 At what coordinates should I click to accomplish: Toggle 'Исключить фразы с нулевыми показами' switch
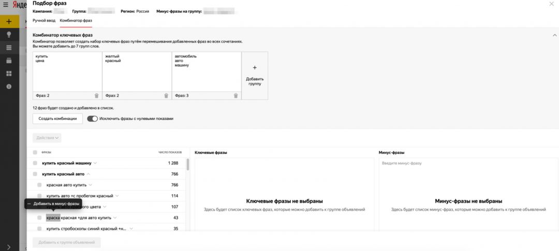tap(92, 119)
